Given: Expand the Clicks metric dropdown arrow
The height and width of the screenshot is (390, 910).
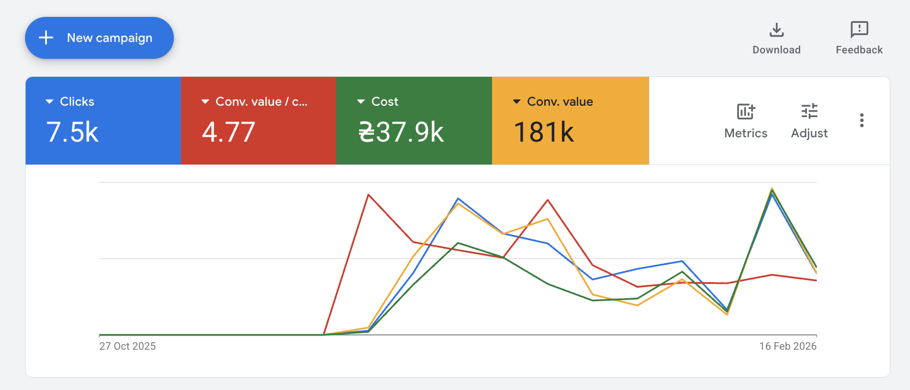Looking at the screenshot, I should [x=50, y=102].
